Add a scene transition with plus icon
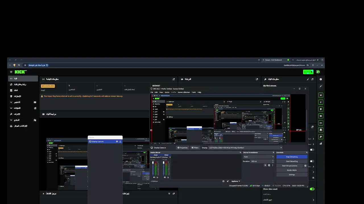Image resolution: width=364 pixels, height=204 pixels. (x=265, y=165)
